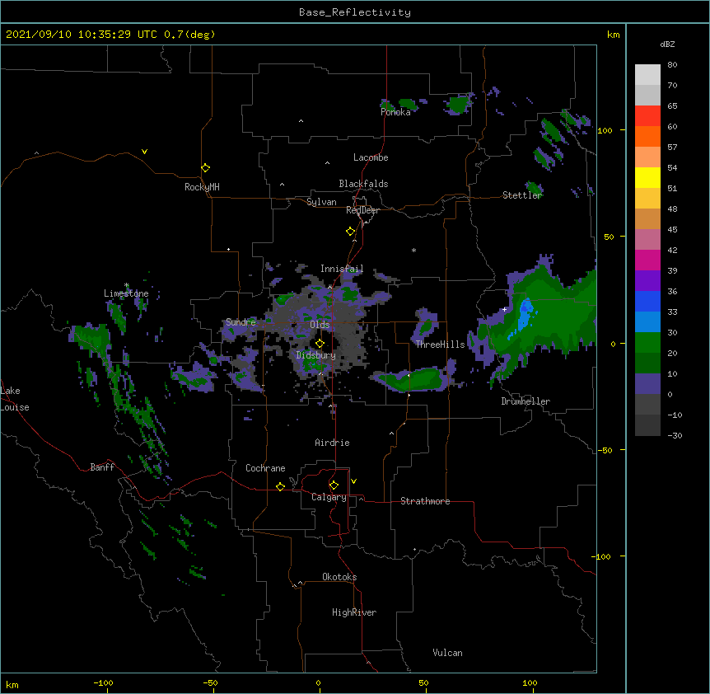
Task: Click the RockyMH label
Action: pyautogui.click(x=202, y=187)
